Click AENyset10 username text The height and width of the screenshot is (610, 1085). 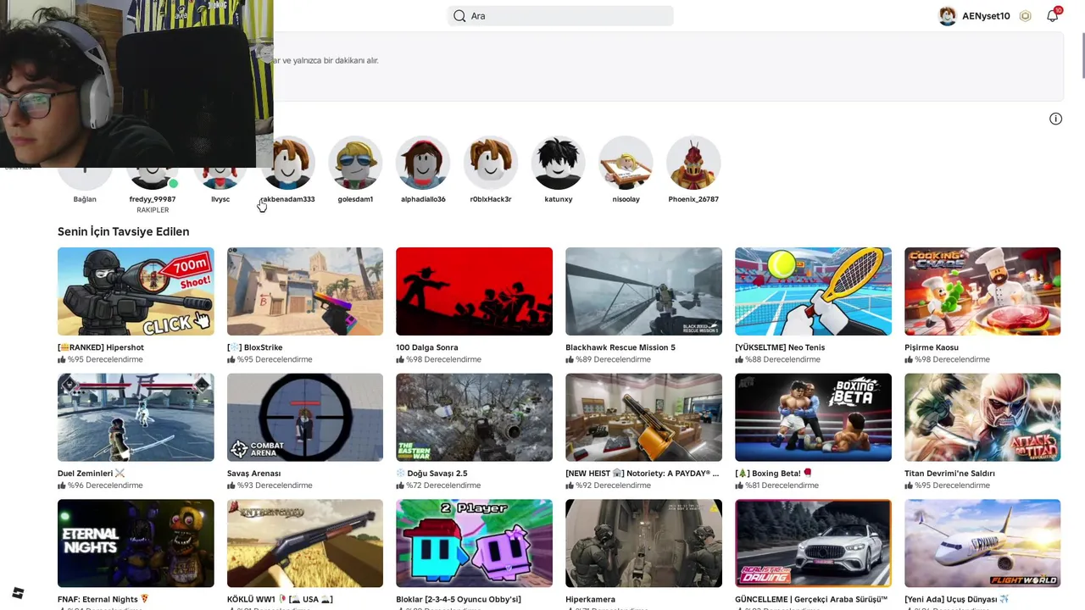click(986, 16)
